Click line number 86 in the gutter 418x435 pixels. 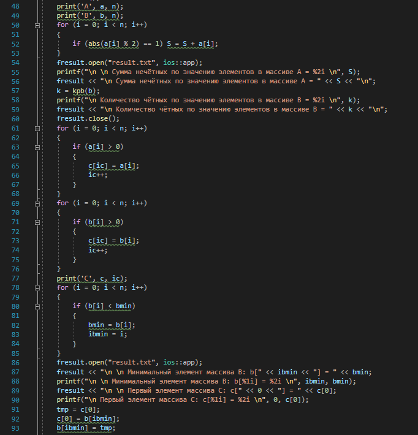[x=15, y=363]
